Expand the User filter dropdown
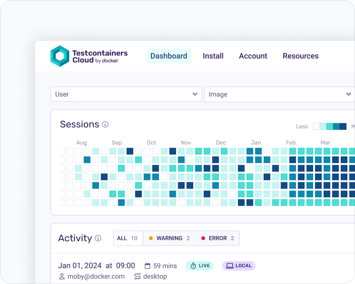Screen dimensions: 355x284 point(126,94)
